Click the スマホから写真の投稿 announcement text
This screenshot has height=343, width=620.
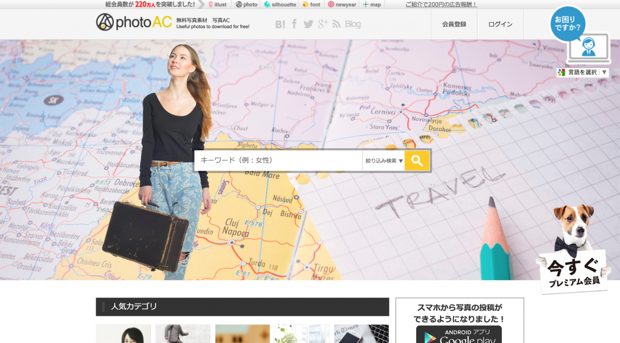(x=460, y=313)
